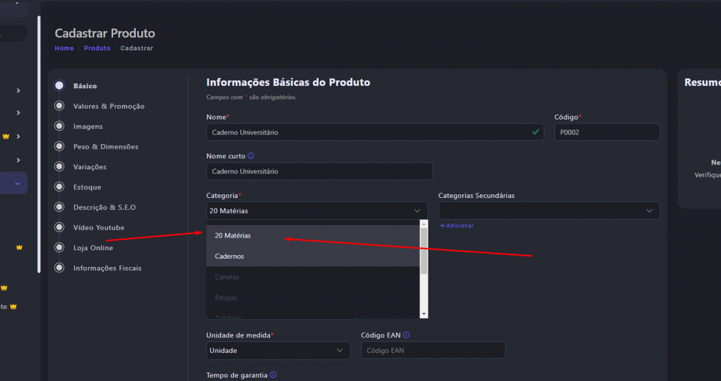This screenshot has width=721, height=381.
Task: Click the scrollbar down arrow in category list
Action: 424,314
